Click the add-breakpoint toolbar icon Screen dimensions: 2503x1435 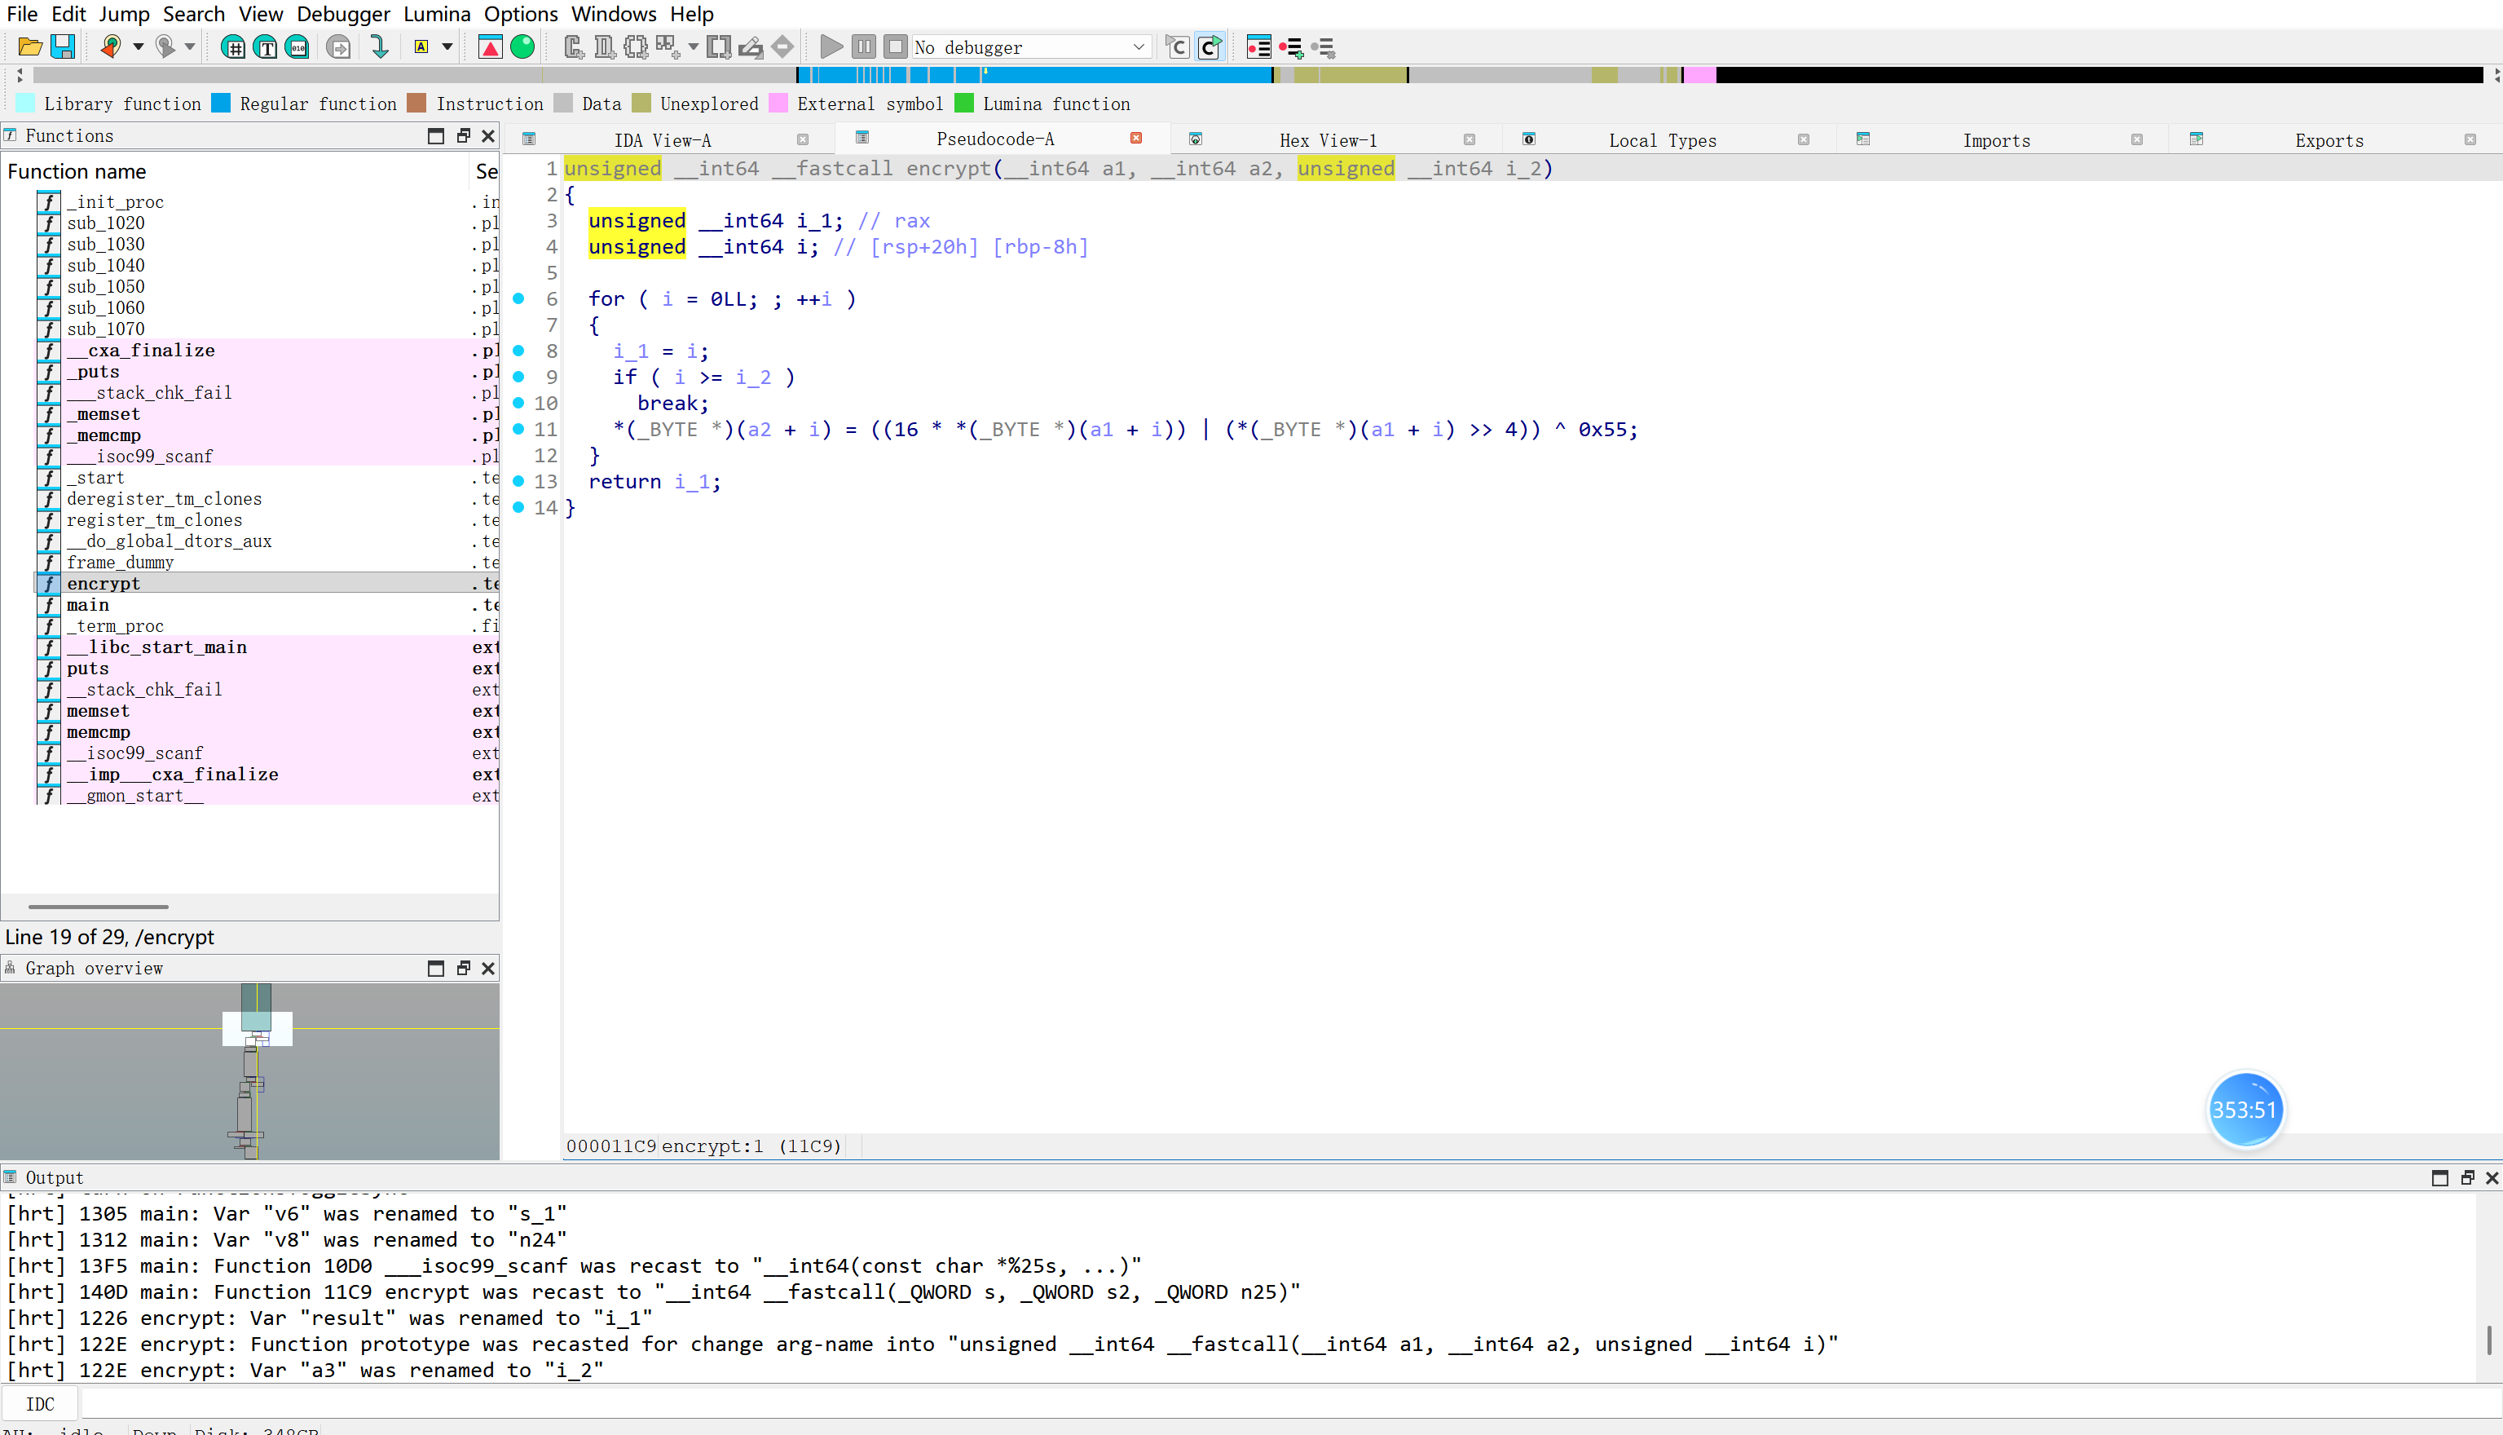[x=1290, y=47]
